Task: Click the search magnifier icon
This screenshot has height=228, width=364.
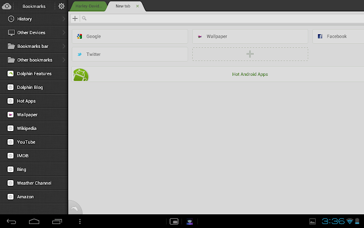Action: (x=84, y=18)
